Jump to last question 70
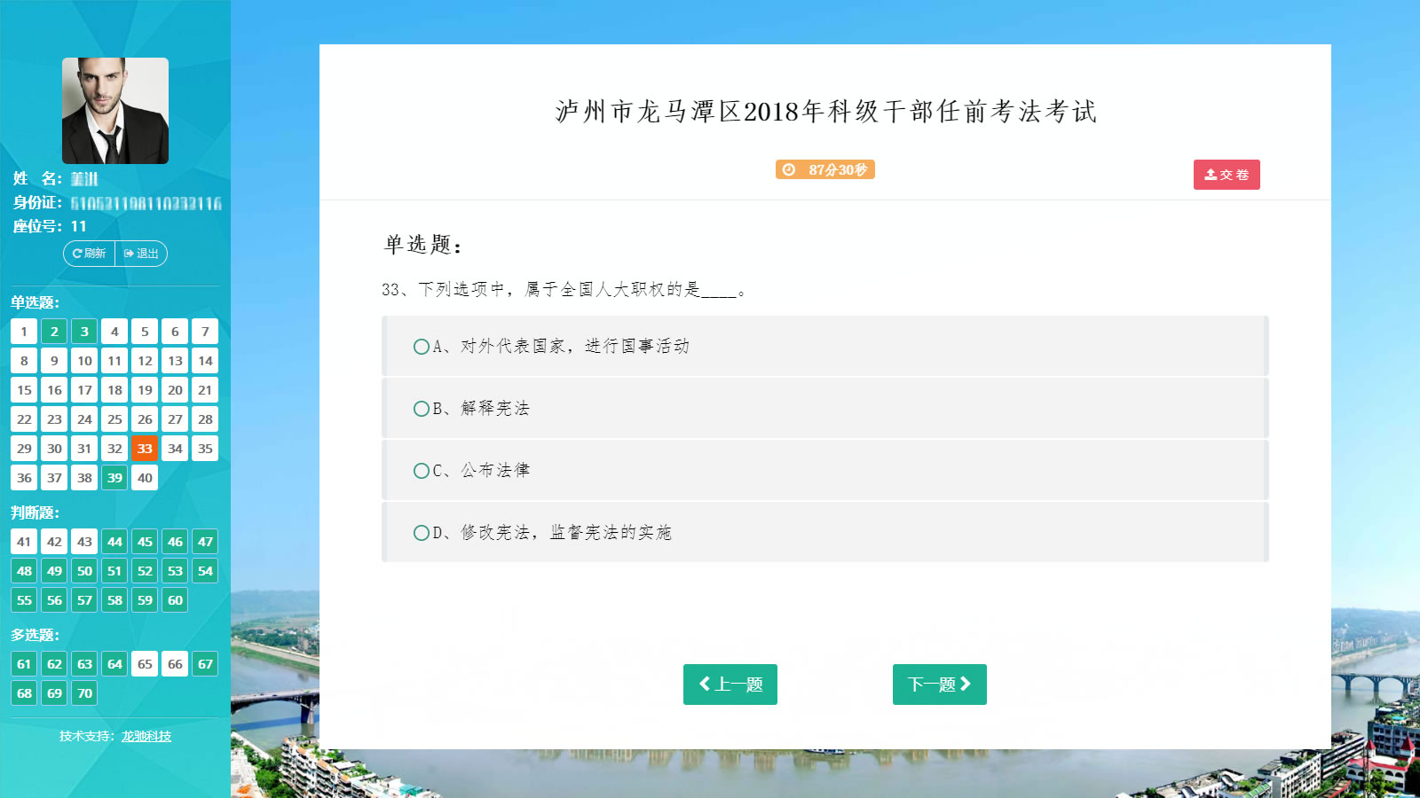 (x=84, y=693)
